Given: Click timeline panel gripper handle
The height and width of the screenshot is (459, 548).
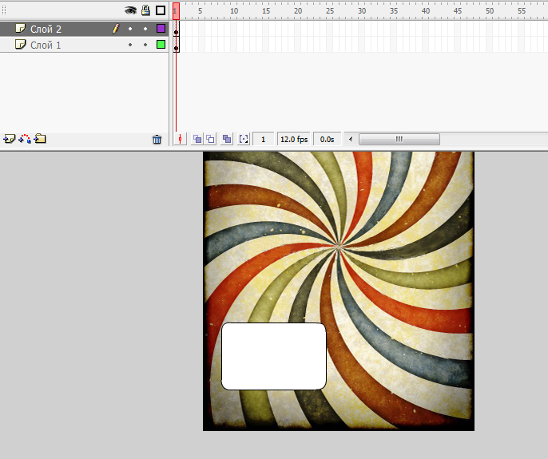Looking at the screenshot, I should pyautogui.click(x=4, y=10).
